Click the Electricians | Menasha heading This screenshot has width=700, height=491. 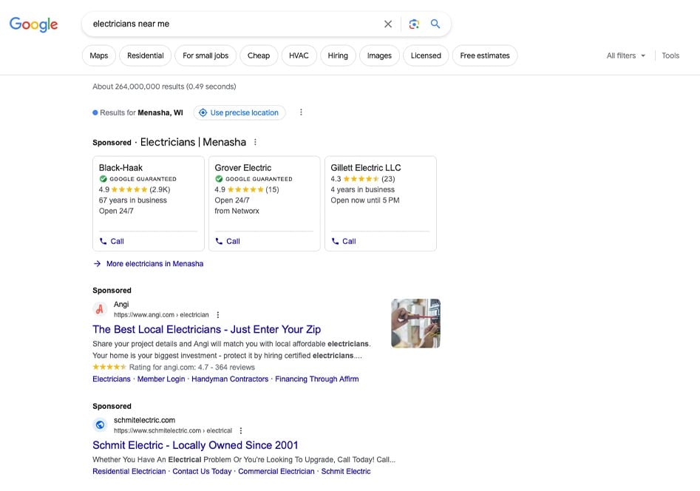coord(194,142)
